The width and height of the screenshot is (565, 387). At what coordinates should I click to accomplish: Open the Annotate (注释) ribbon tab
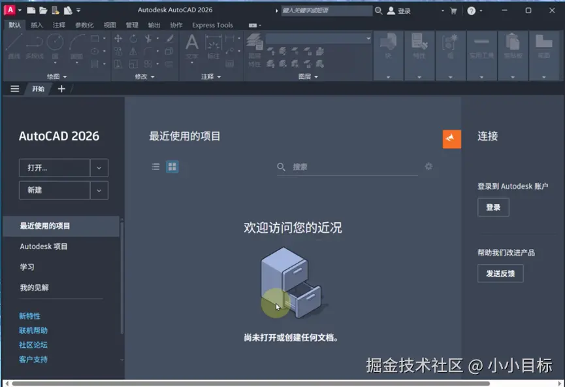59,25
